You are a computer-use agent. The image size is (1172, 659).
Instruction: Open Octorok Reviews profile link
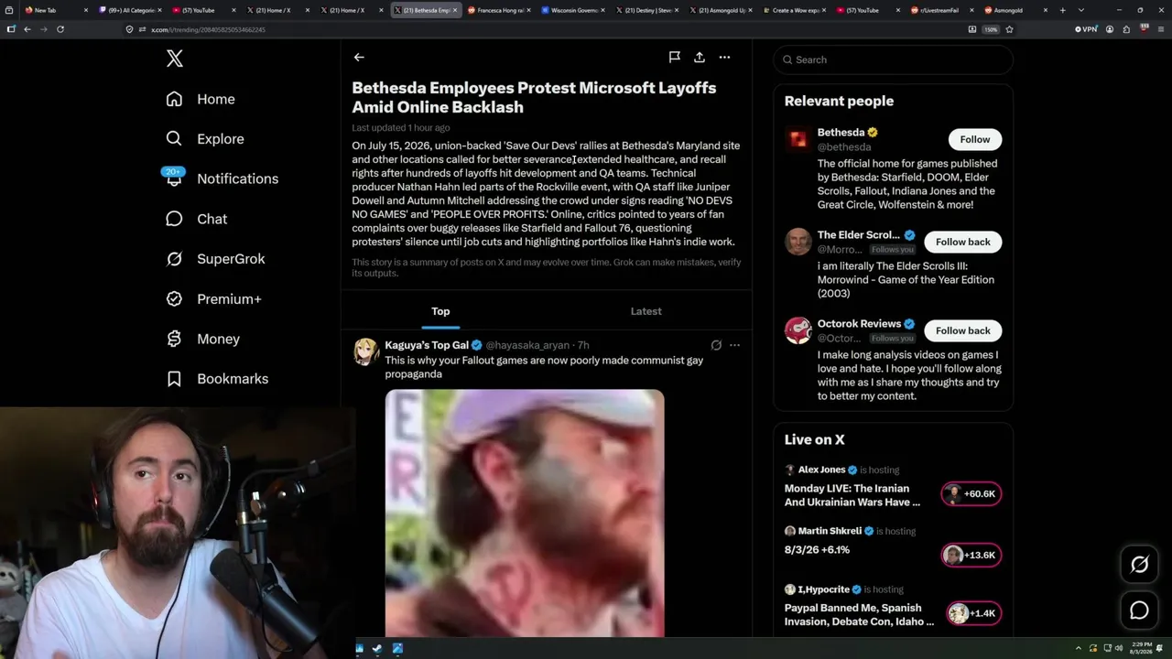click(859, 324)
